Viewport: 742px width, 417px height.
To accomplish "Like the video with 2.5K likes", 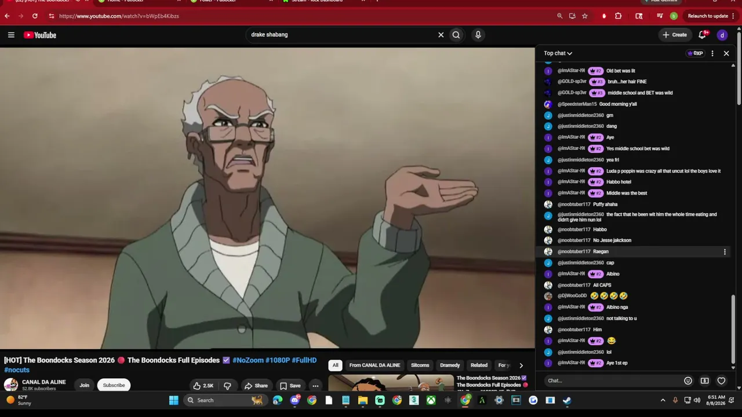I will pyautogui.click(x=203, y=386).
